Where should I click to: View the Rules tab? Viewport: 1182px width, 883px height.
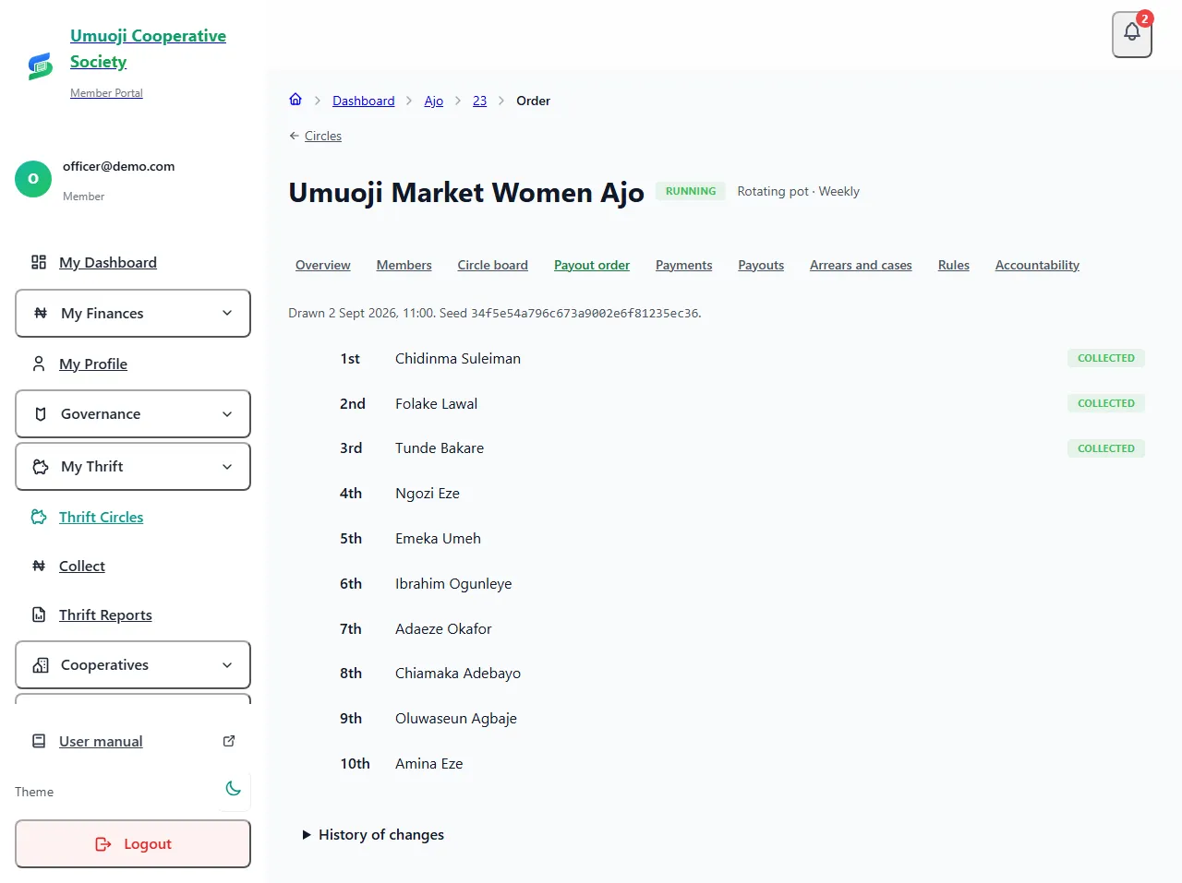click(954, 265)
